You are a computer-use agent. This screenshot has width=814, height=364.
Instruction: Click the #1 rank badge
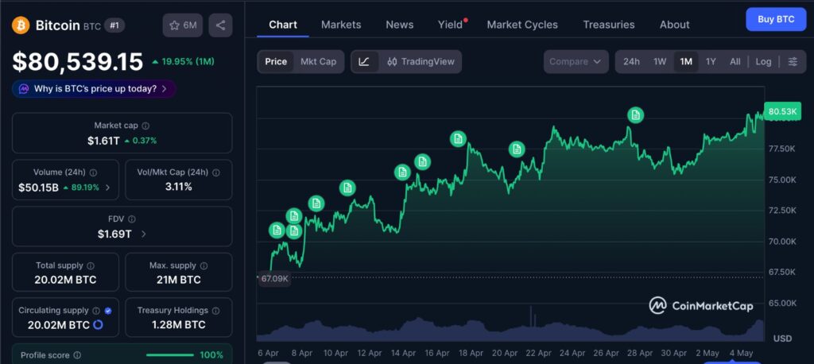pos(114,25)
